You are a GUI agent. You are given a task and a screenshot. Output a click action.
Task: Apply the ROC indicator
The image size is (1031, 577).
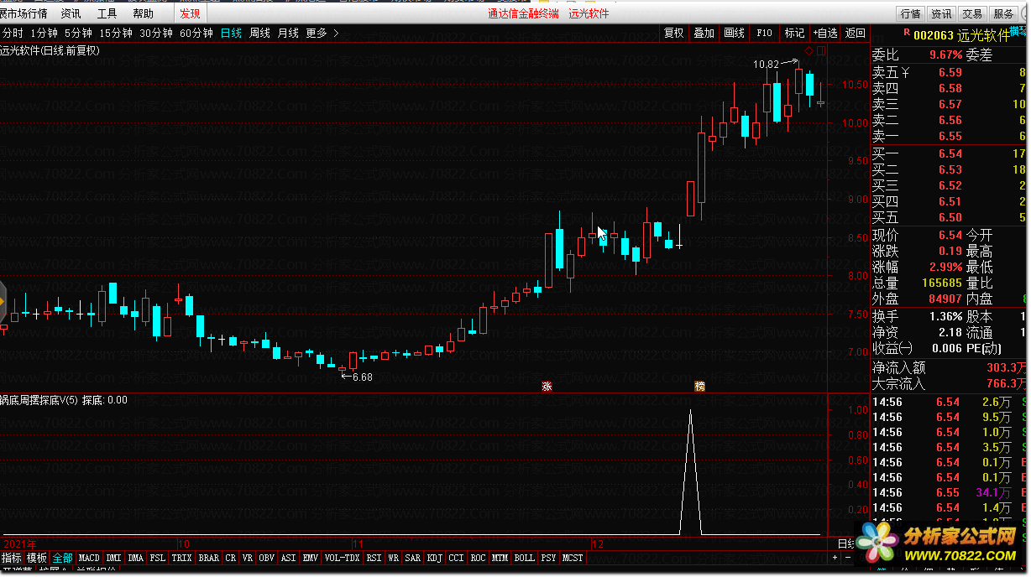coord(479,558)
